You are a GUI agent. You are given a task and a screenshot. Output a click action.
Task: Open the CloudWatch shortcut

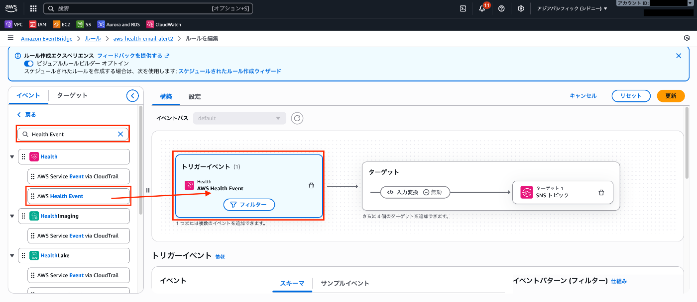point(164,24)
